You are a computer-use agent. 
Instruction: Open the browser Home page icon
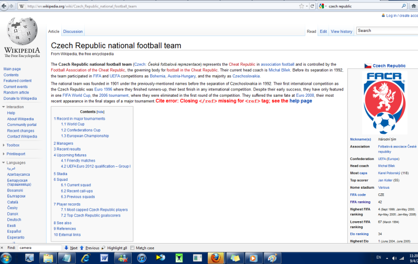point(413,6)
